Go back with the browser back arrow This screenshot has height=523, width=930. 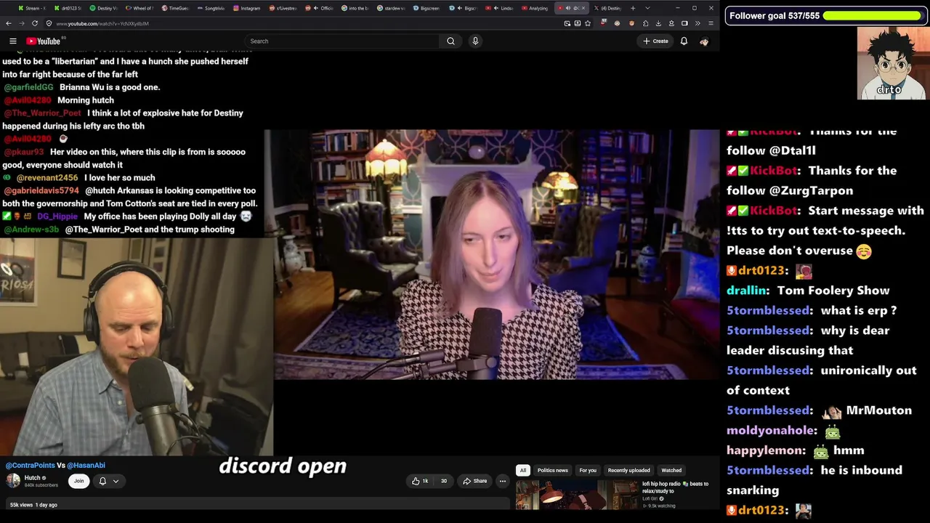click(x=9, y=23)
